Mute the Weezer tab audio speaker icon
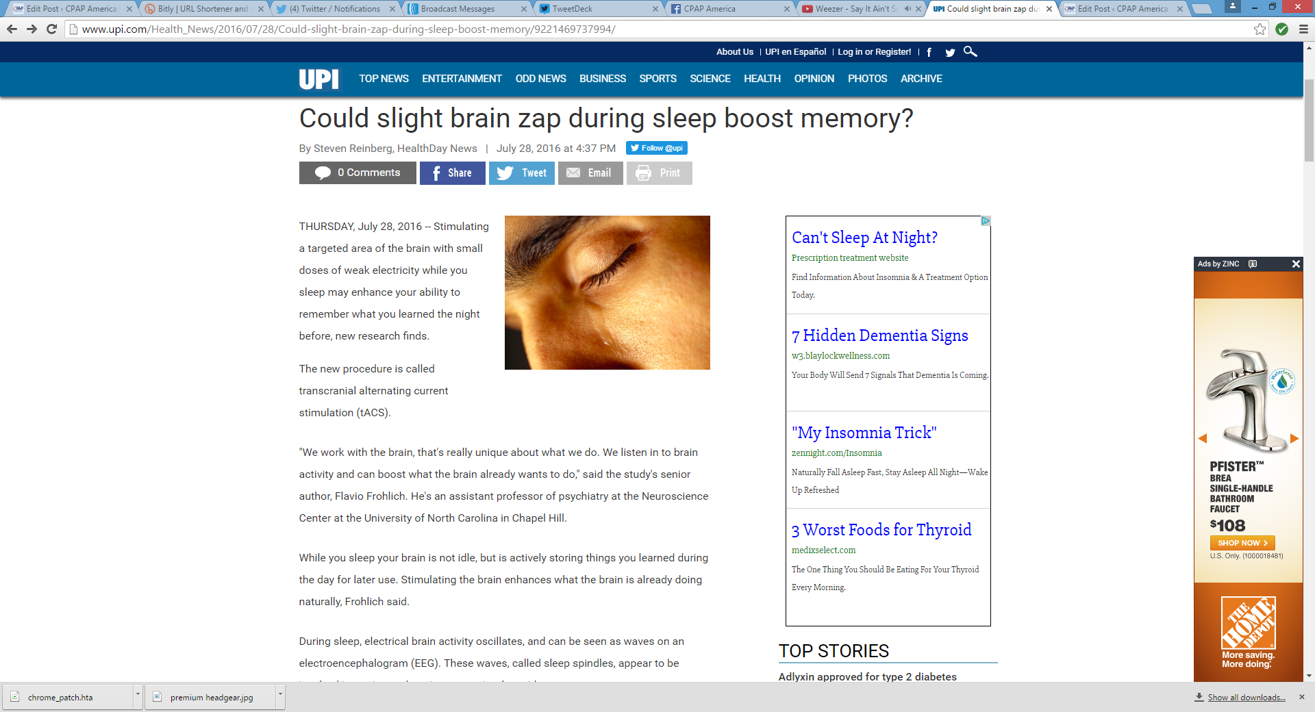Viewport: 1315px width, 712px height. (x=907, y=9)
